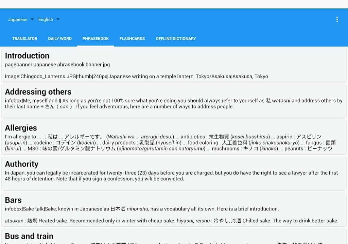
Task: Click the 'atsukan' heated sake line
Action: [x=171, y=221]
